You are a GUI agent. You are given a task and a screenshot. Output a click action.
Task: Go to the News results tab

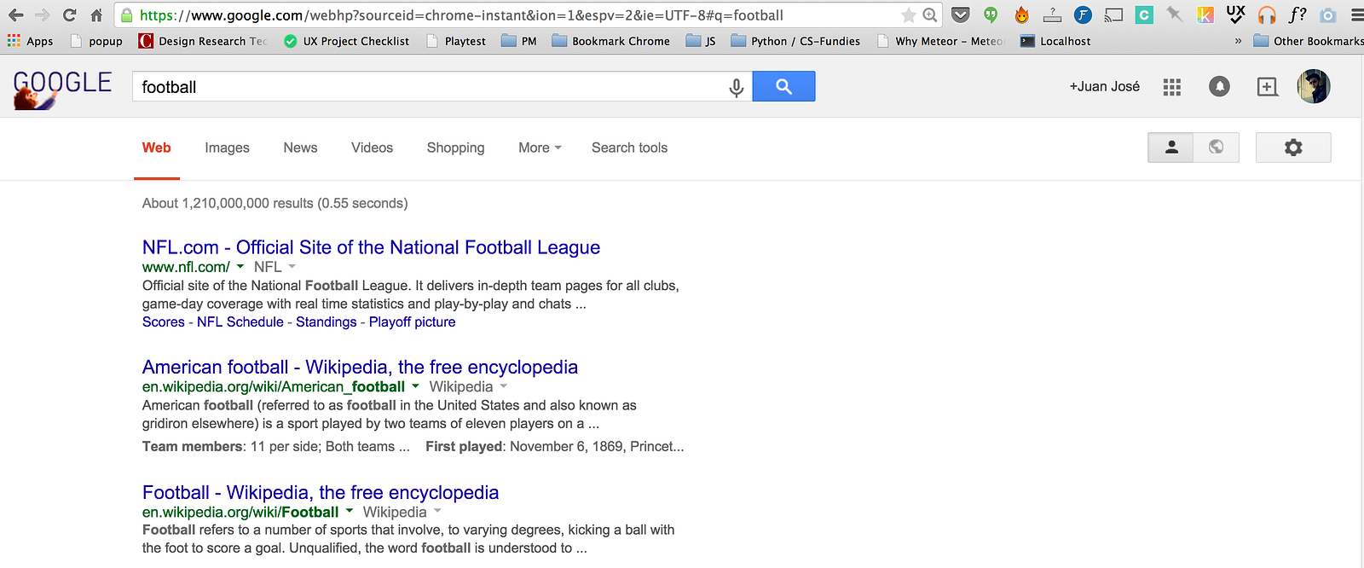click(300, 148)
